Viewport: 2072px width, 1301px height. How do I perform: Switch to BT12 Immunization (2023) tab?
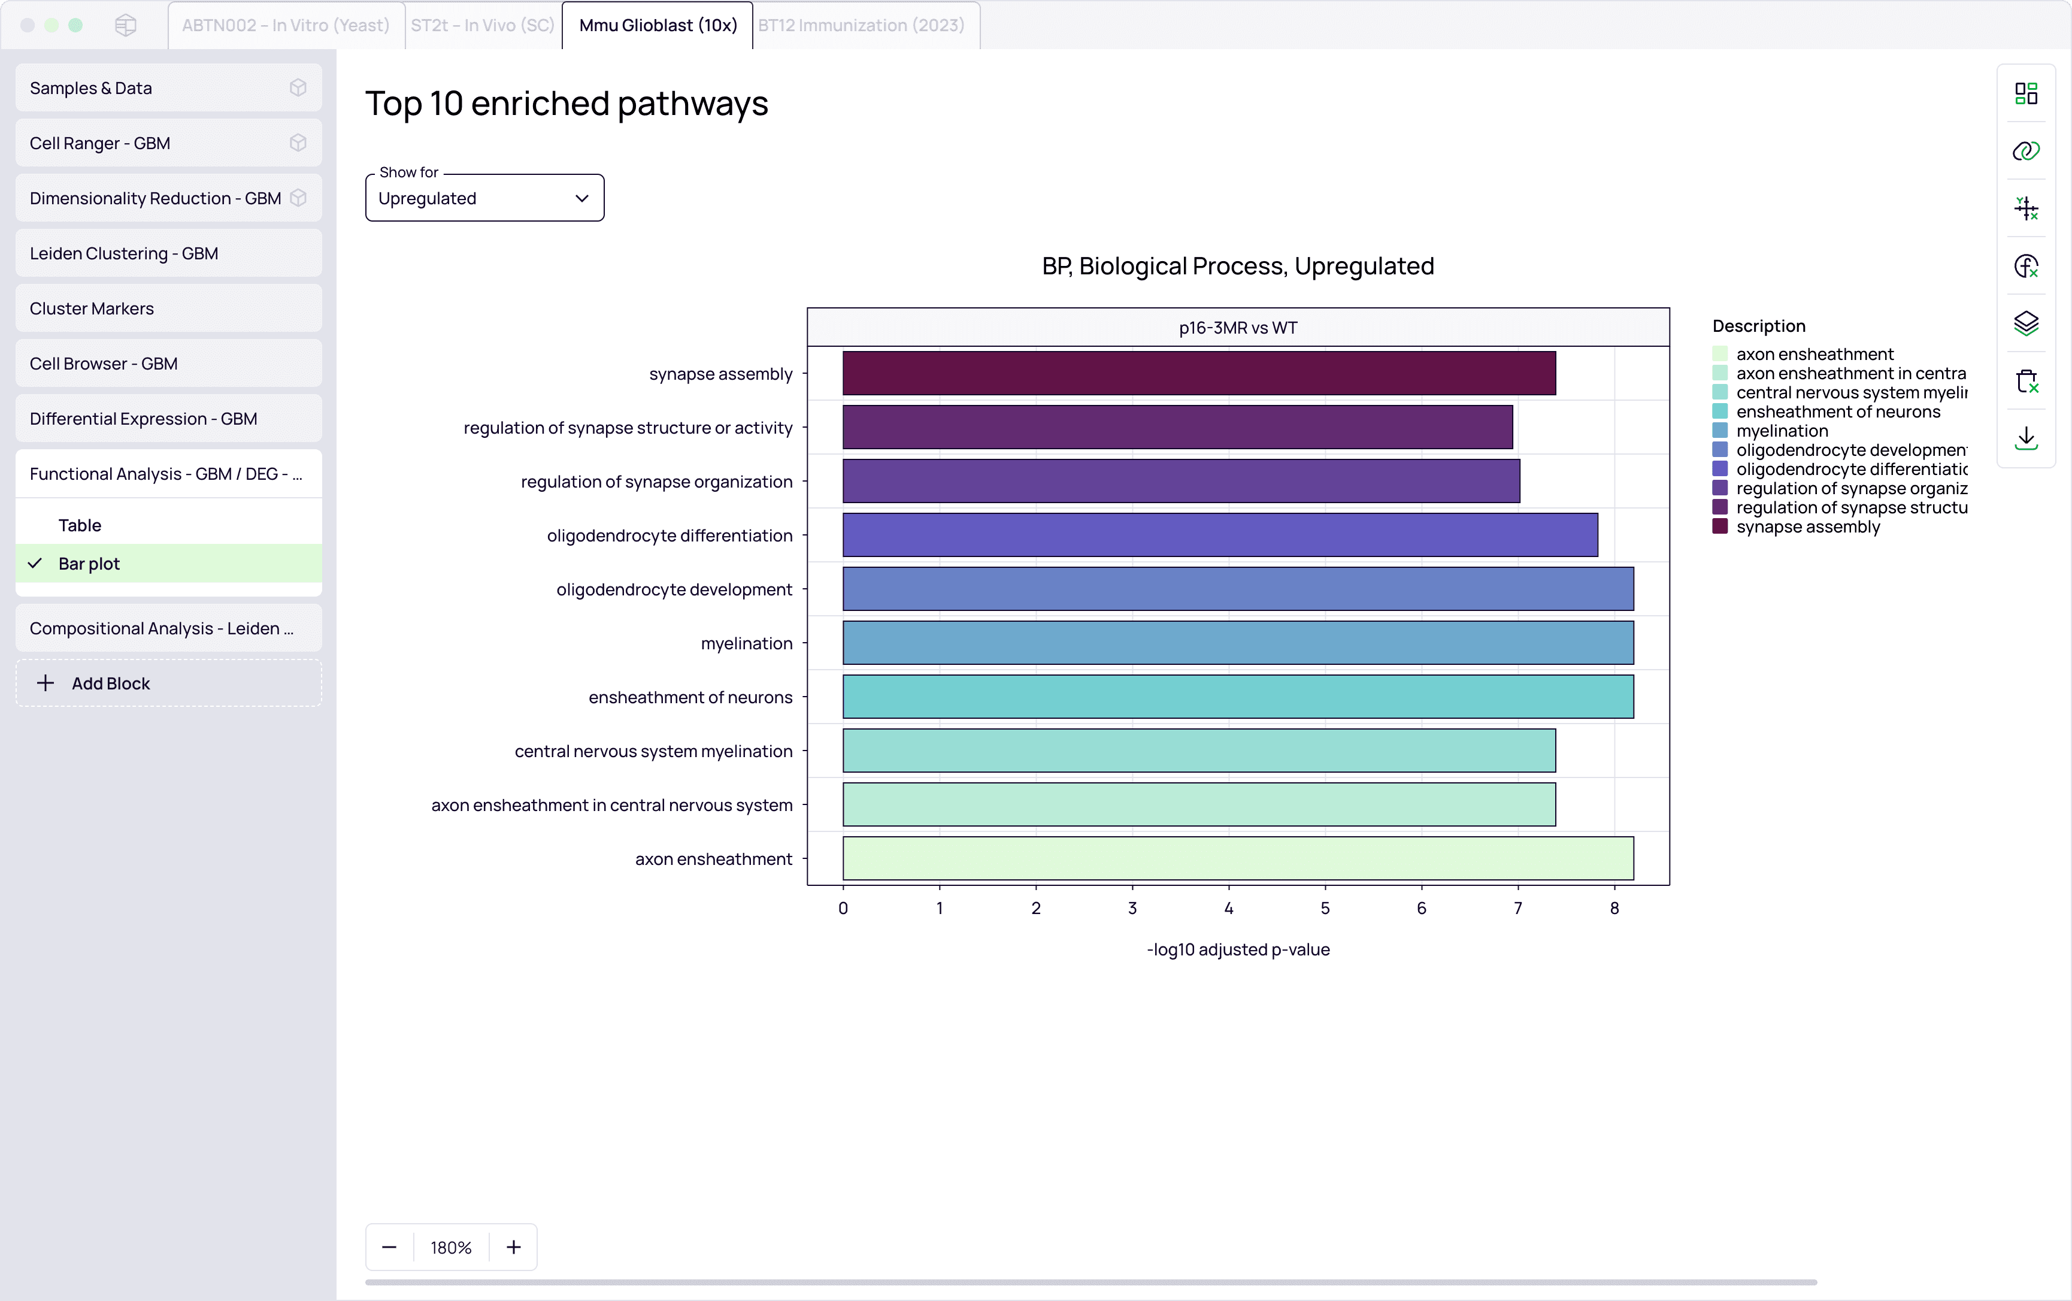point(861,25)
